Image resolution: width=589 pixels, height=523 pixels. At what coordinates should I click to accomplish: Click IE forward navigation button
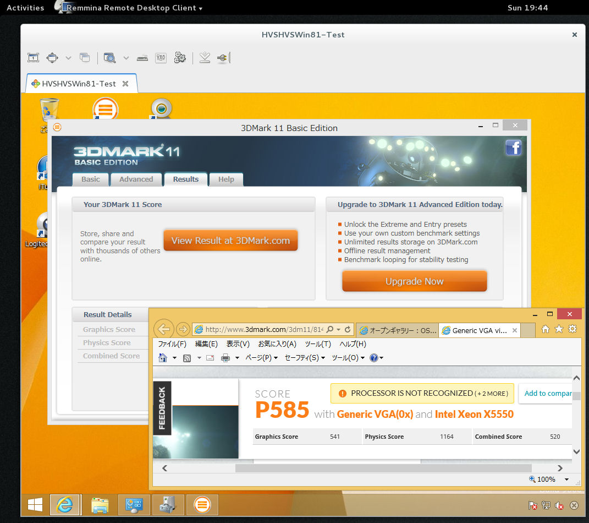point(183,329)
